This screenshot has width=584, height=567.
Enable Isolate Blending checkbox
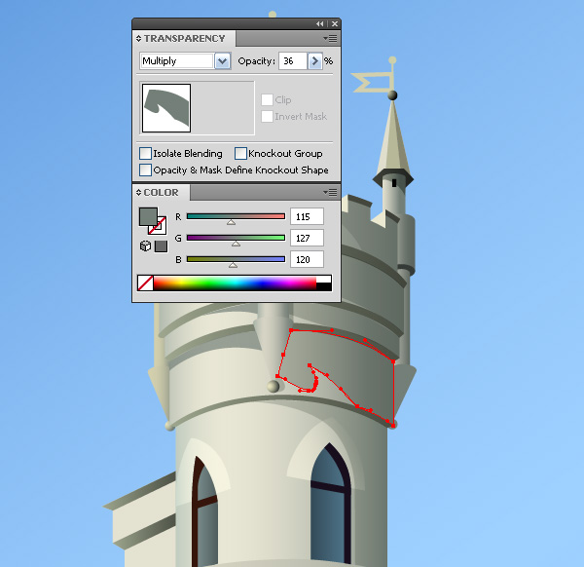[x=145, y=154]
